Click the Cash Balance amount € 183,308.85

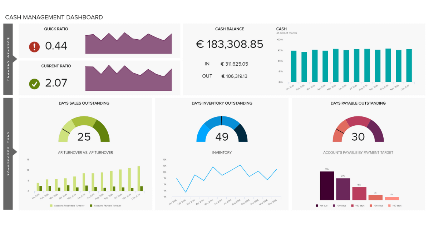230,44
